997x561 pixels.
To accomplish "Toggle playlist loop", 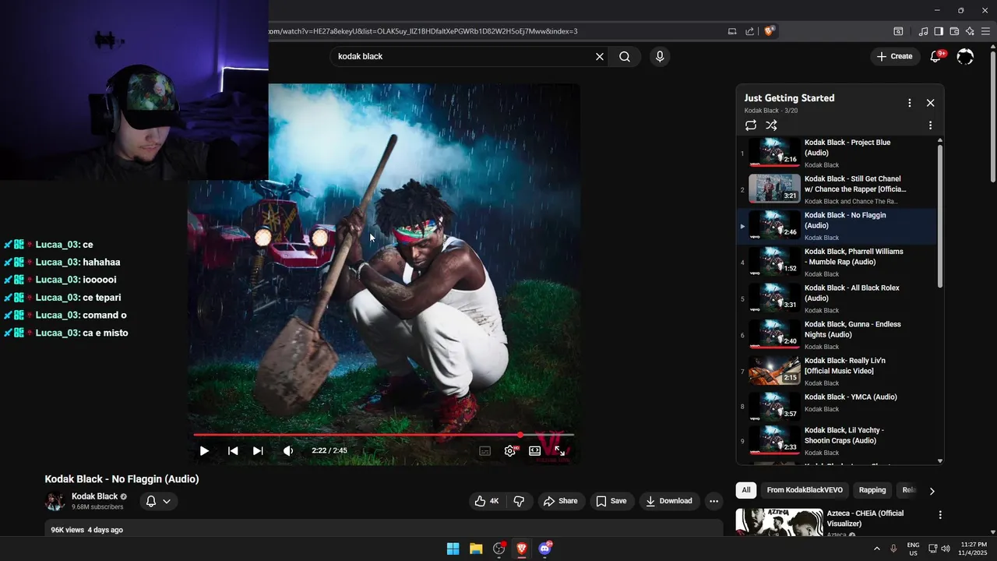I will click(751, 125).
